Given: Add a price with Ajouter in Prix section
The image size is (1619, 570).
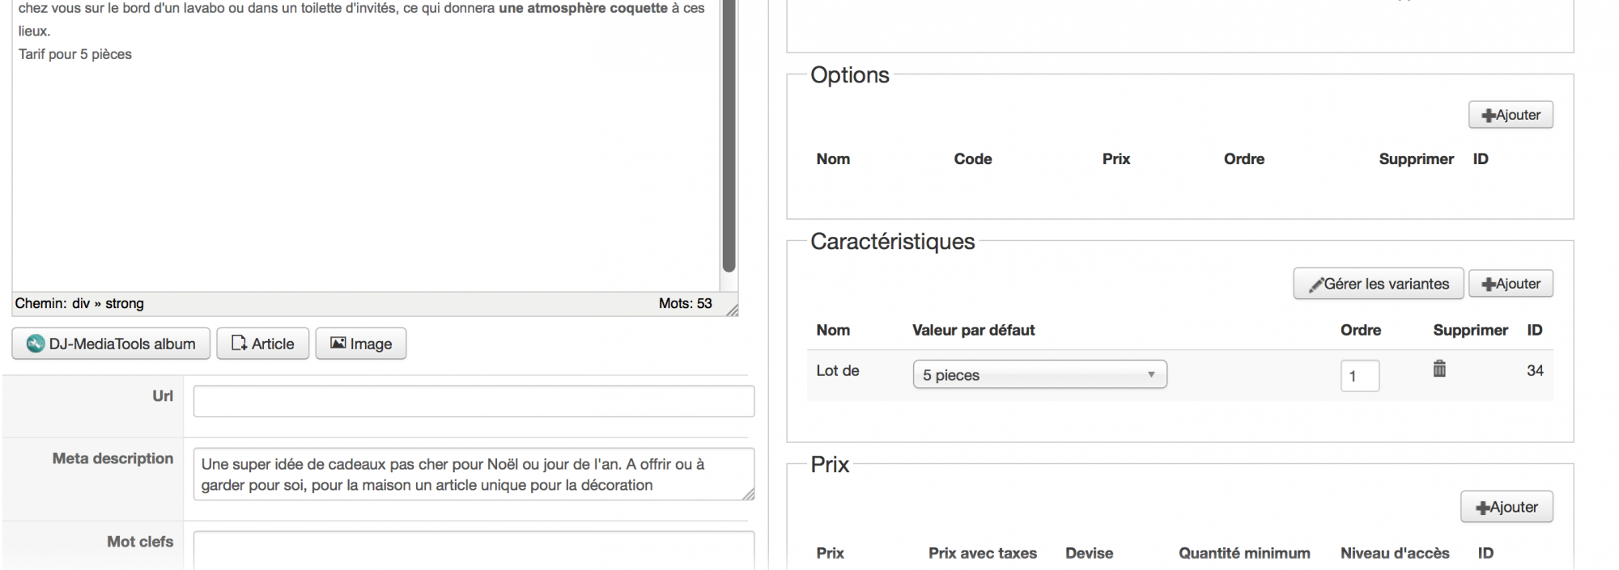Looking at the screenshot, I should [x=1506, y=507].
